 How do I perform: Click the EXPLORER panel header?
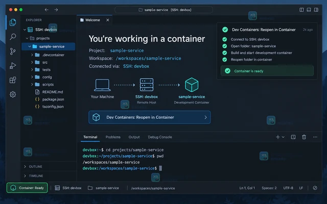tap(34, 20)
